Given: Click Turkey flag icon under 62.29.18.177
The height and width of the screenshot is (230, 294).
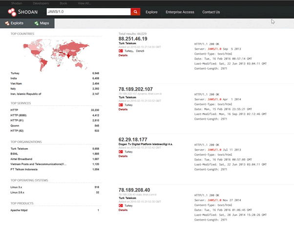Looking at the screenshot, I should coord(121,152).
